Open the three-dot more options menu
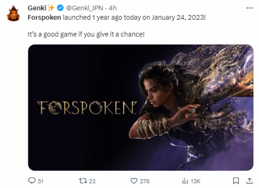 250,8
